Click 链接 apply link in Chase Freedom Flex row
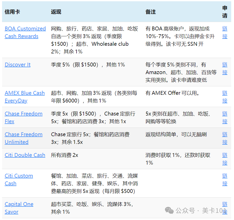This screenshot has height=220, width=234. point(225,118)
